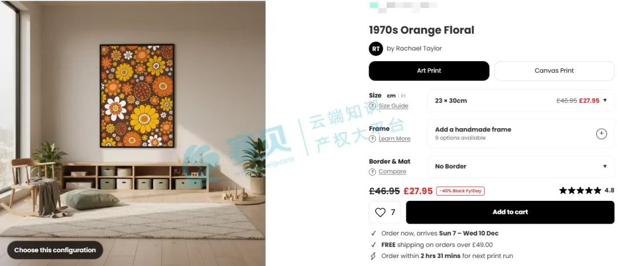Click the question mark beside Size Guide

click(x=372, y=106)
